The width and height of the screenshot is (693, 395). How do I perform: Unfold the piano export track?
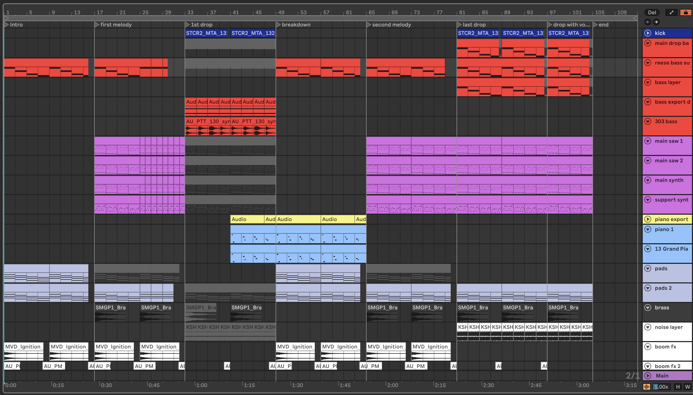coord(648,219)
